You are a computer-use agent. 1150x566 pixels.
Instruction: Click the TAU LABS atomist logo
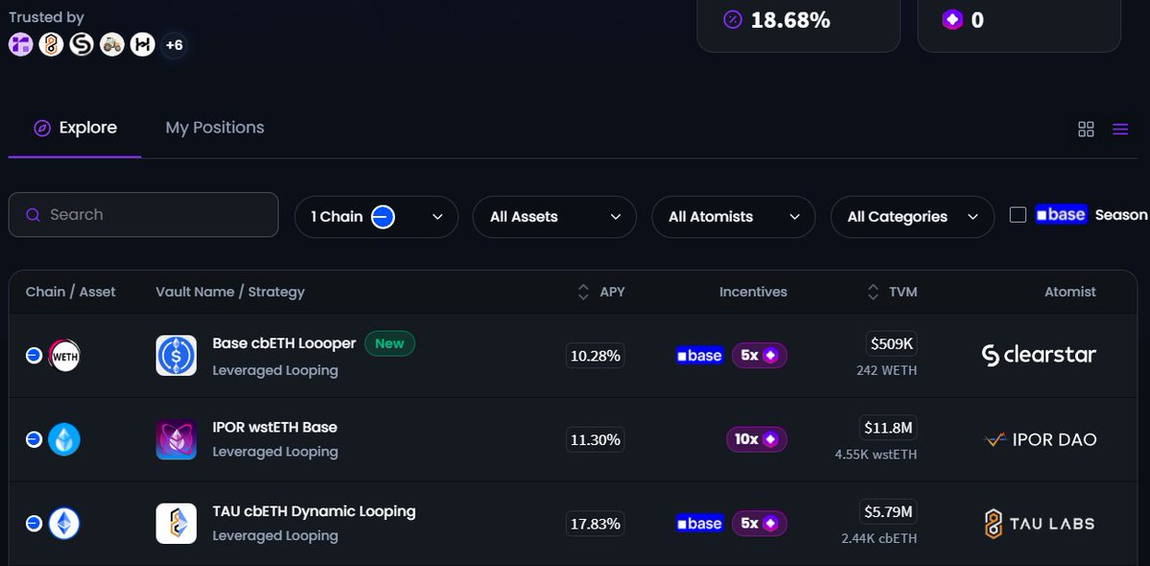[1040, 524]
